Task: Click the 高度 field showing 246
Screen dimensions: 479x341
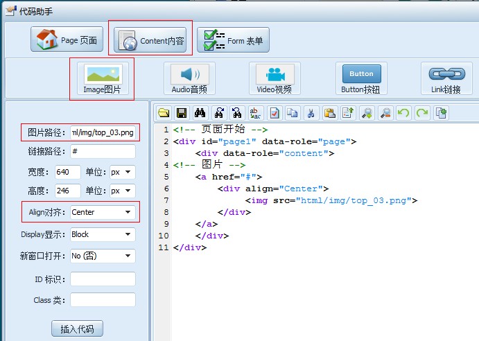Action: coord(67,191)
